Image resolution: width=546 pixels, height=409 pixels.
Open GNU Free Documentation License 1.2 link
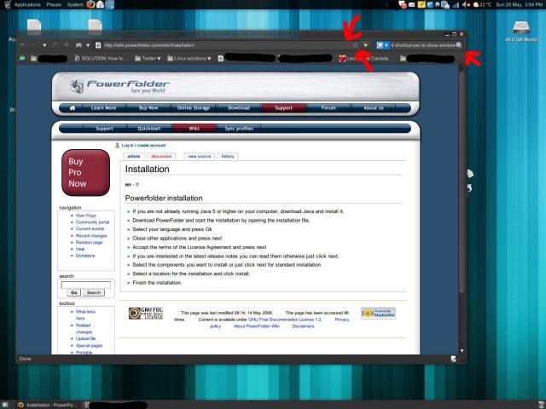tap(285, 320)
